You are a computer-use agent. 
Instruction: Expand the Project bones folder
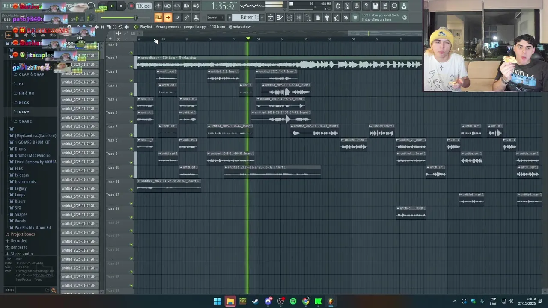(23, 234)
